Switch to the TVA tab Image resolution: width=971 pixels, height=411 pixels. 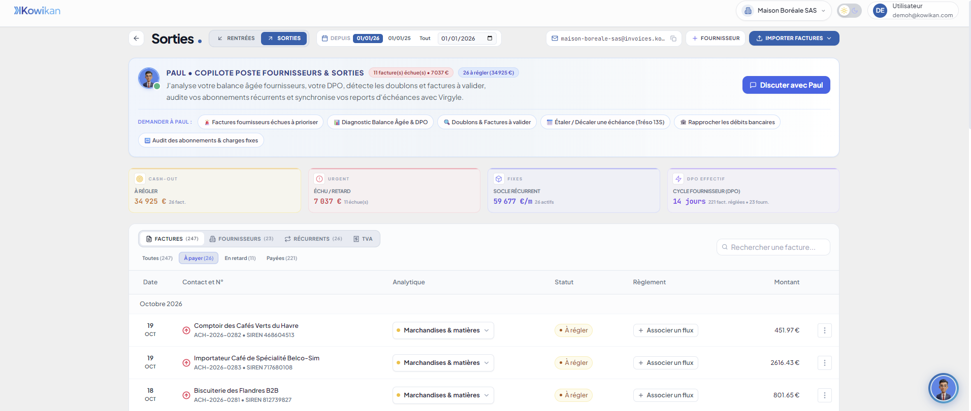[x=363, y=239]
